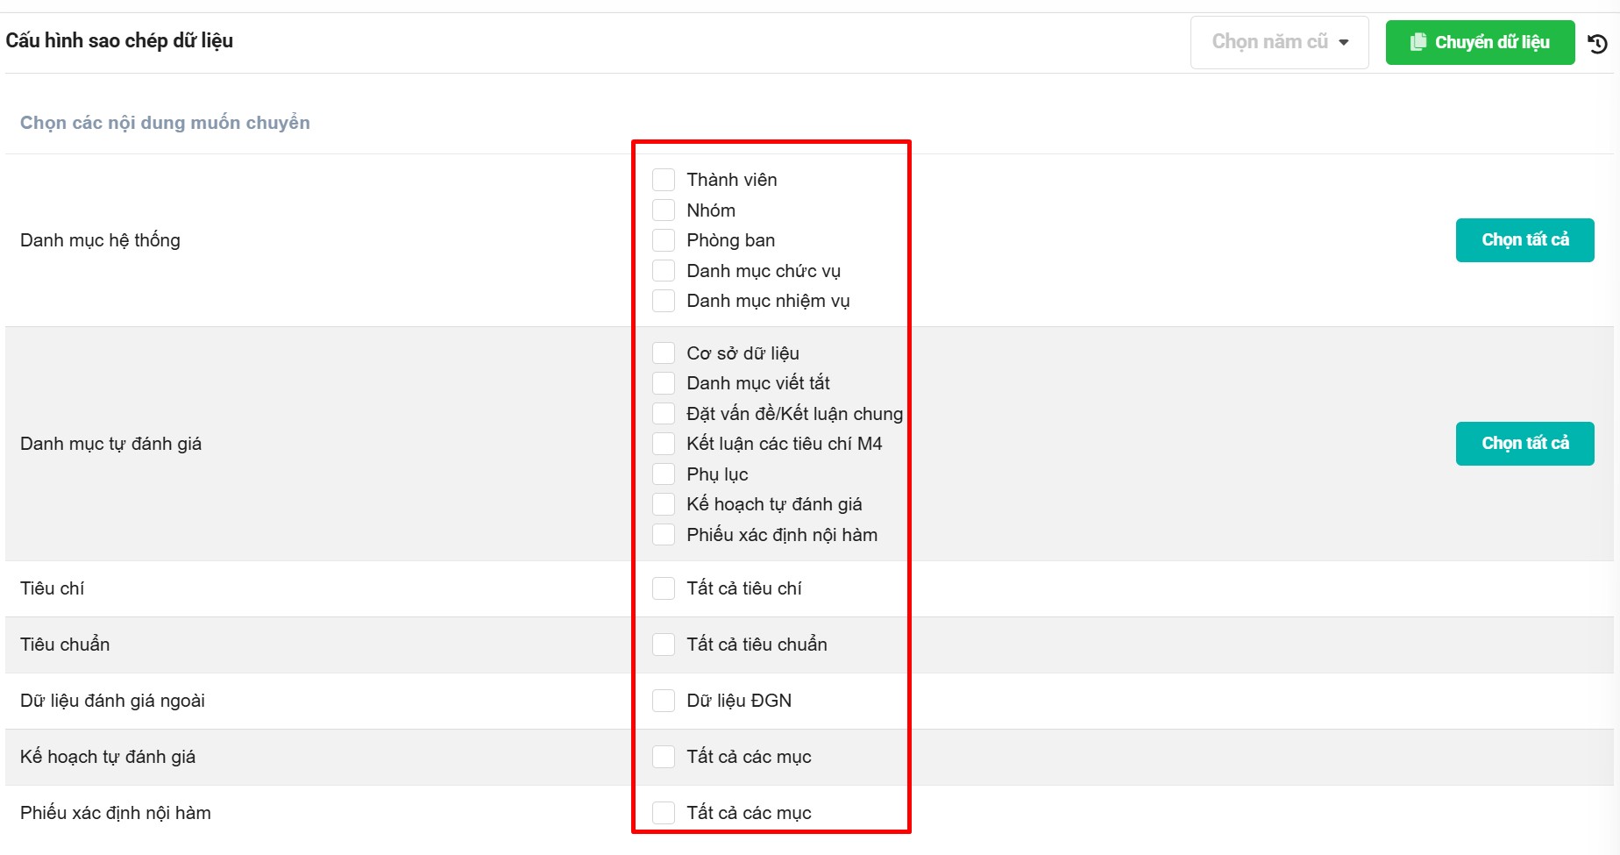
Task: Check the 'Thành viên' checkbox
Action: tap(664, 180)
